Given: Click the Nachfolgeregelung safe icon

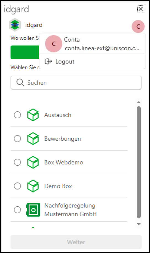Looking at the screenshot, I should click(x=33, y=210).
